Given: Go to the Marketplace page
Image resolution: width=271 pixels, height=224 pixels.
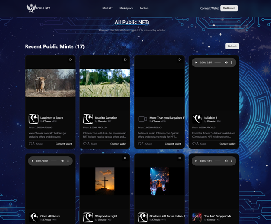Looking at the screenshot, I should click(x=126, y=8).
